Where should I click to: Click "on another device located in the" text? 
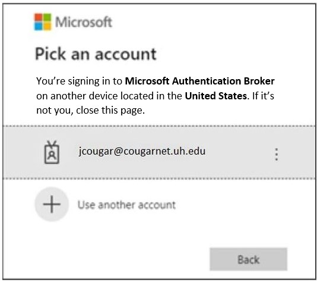coord(109,96)
